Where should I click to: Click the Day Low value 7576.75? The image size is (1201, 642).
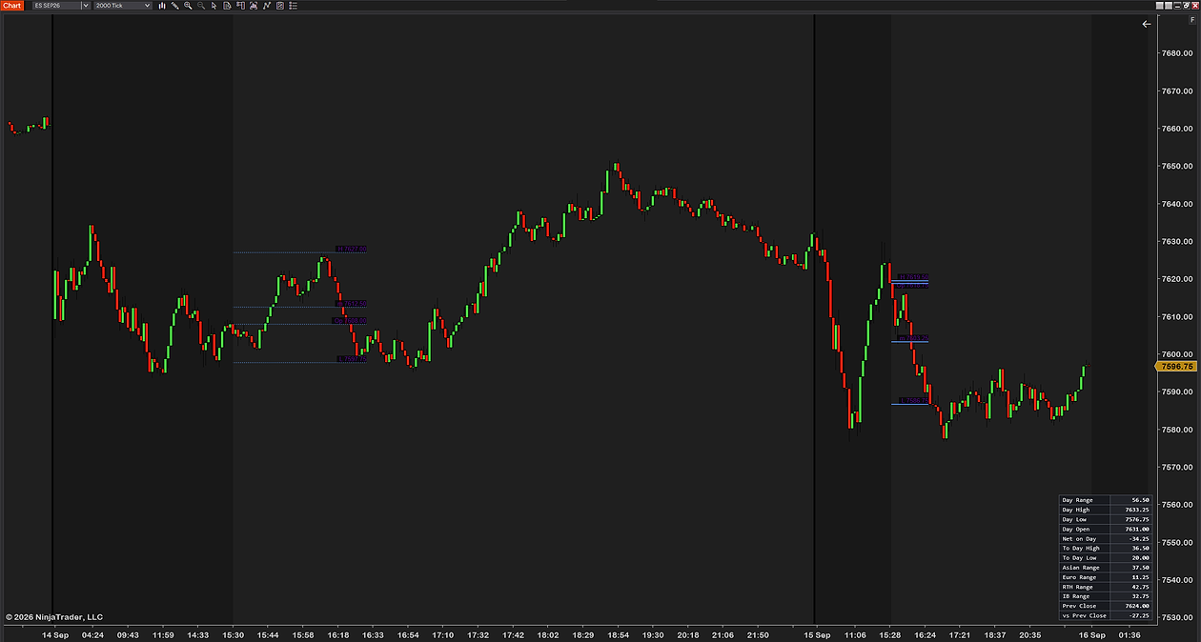[x=1139, y=519]
